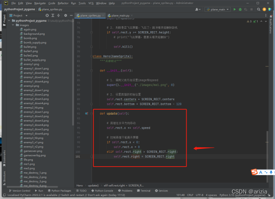Open the Terminal tool window
275x199 pixels.
point(144,191)
